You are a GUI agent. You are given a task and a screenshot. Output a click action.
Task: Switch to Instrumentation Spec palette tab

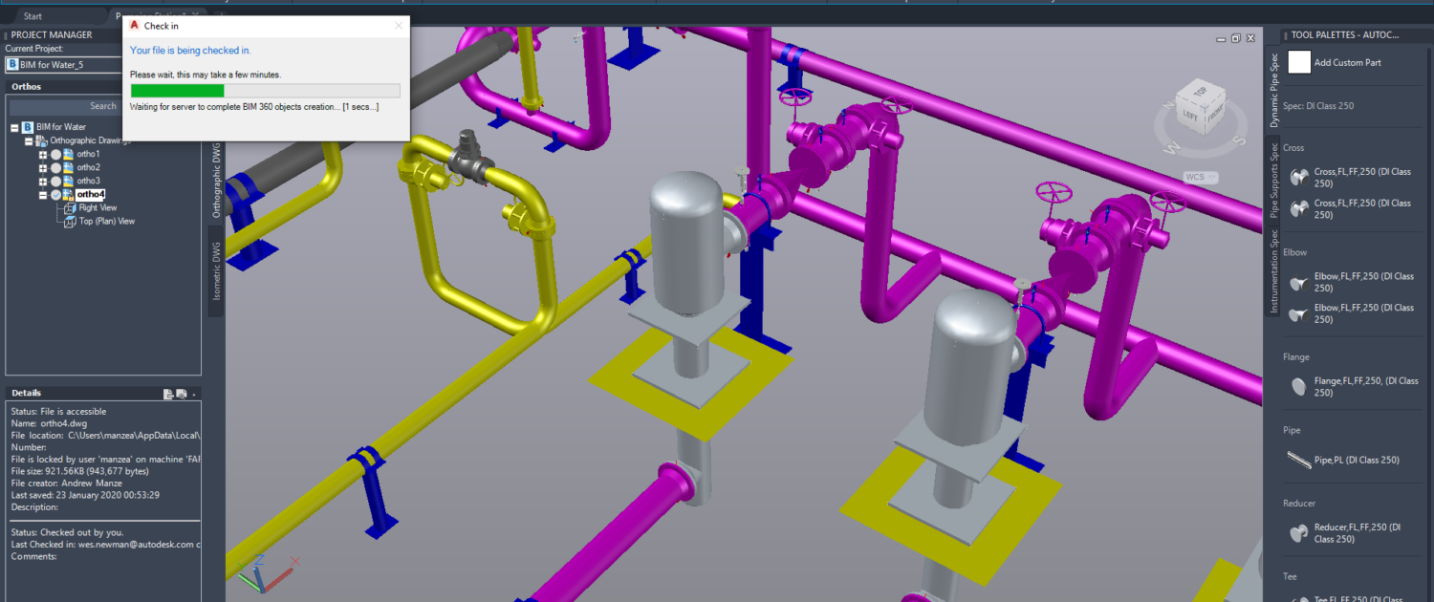pyautogui.click(x=1273, y=271)
